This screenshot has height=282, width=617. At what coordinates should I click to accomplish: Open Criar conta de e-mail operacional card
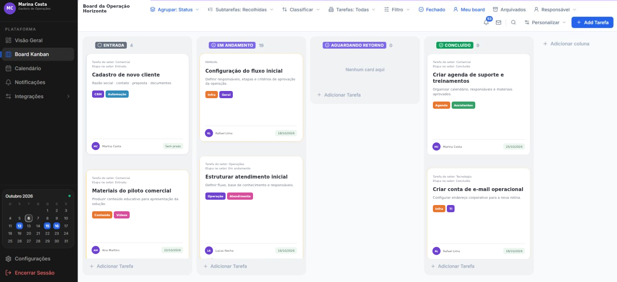click(479, 214)
